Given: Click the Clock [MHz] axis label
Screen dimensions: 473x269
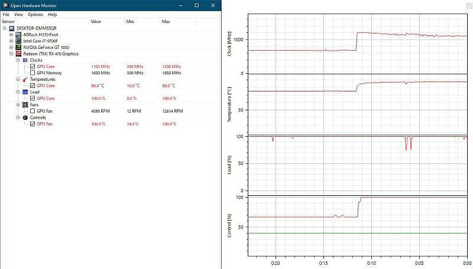Looking at the screenshot, I should 229,44.
